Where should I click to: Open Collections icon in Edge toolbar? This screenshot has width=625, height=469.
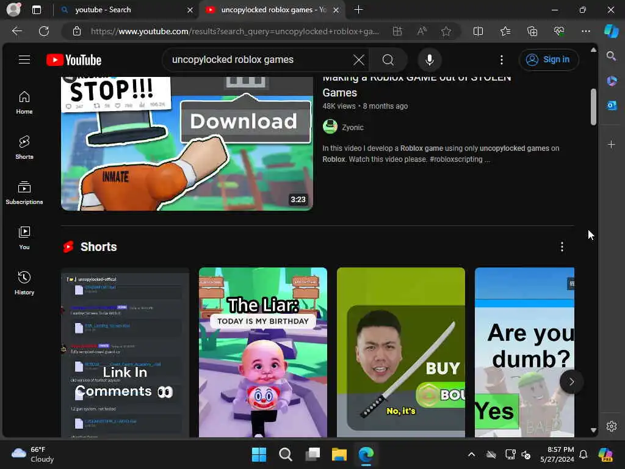[x=532, y=31]
